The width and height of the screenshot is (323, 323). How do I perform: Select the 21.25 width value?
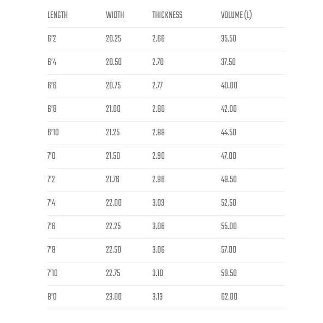(x=113, y=132)
